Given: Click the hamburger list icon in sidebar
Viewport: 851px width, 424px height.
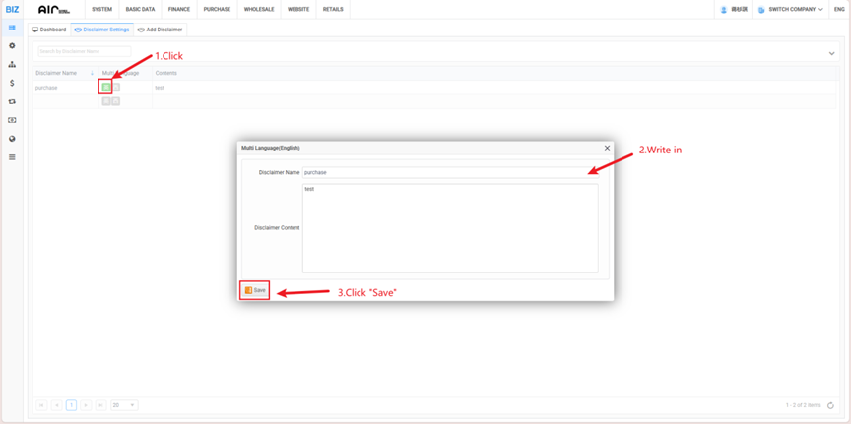Looking at the screenshot, I should [12, 157].
